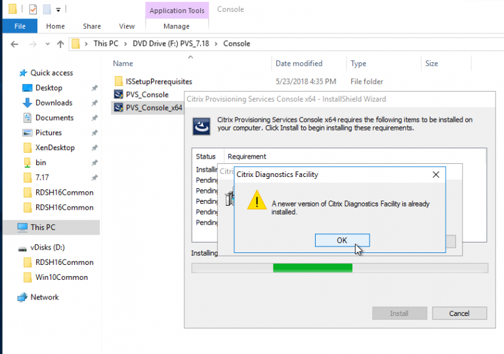The image size is (504, 354).
Task: Close the Citrix Diagnostics Facility dialog
Action: (435, 175)
